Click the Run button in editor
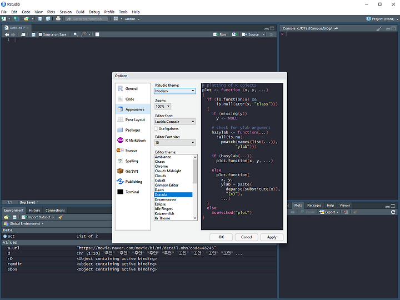The width and height of the screenshot is (400, 300). [x=220, y=34]
